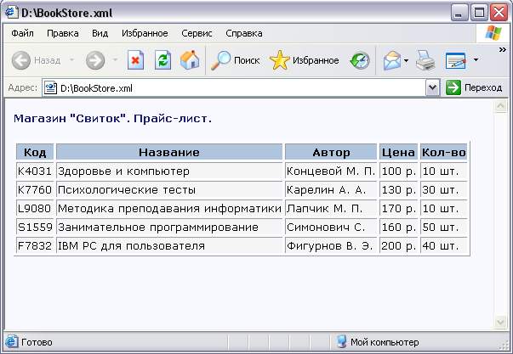Open Search (Поиск) magnifier icon
513x354 pixels.
coord(220,60)
